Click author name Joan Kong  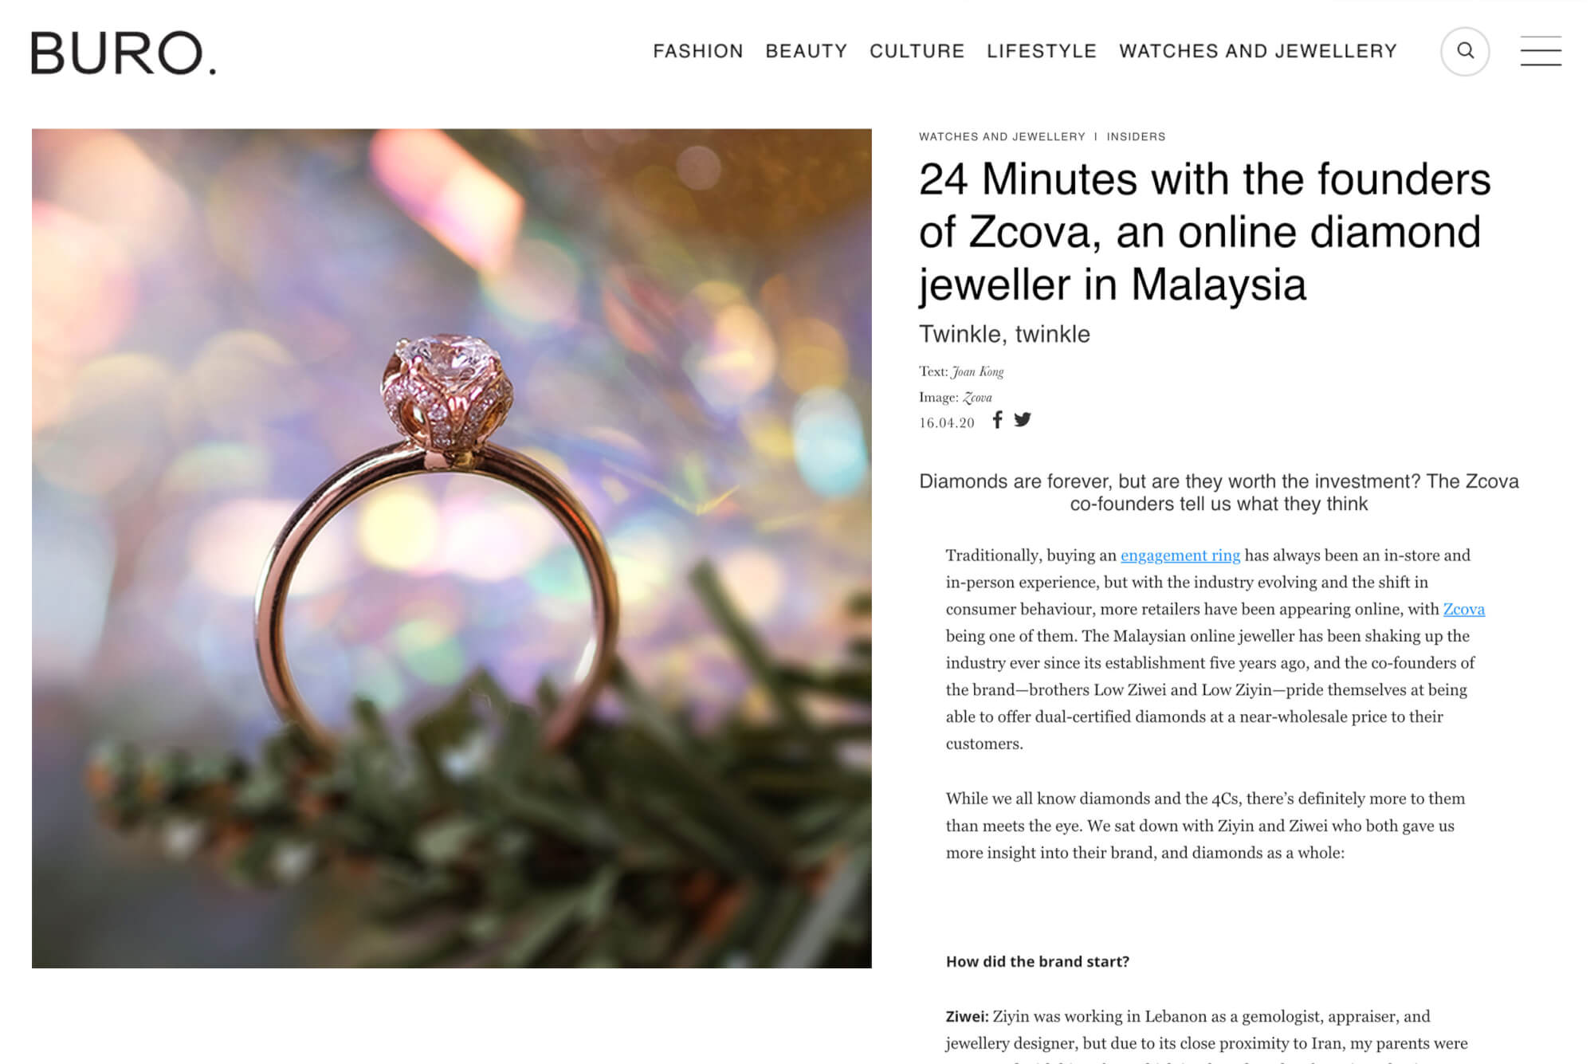(978, 371)
